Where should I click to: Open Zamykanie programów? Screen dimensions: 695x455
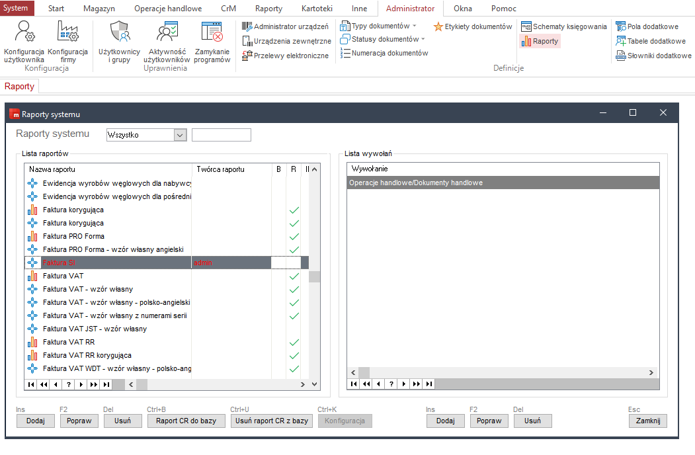click(x=212, y=42)
